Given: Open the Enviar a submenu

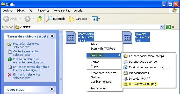Looking at the screenshot, I should (104, 55).
